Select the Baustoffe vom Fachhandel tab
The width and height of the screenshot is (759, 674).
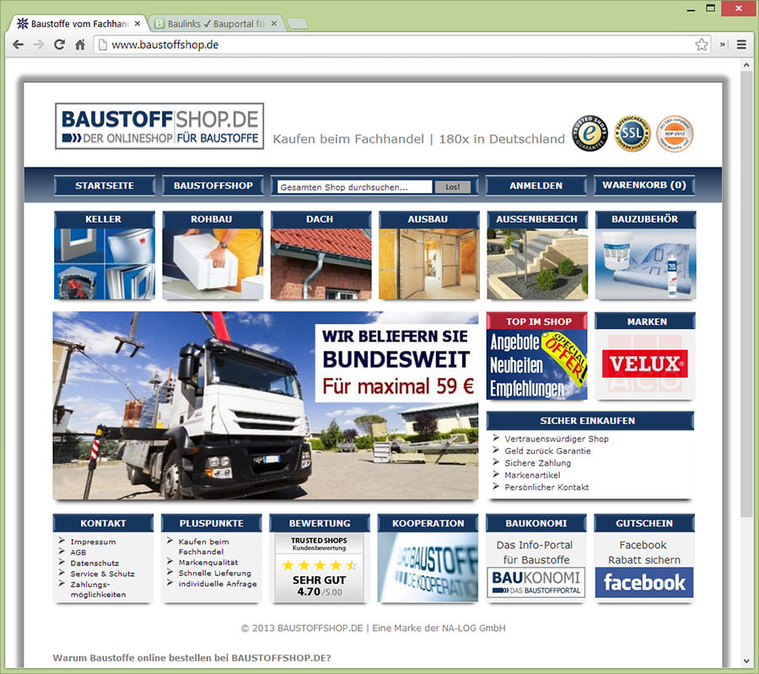(x=78, y=24)
